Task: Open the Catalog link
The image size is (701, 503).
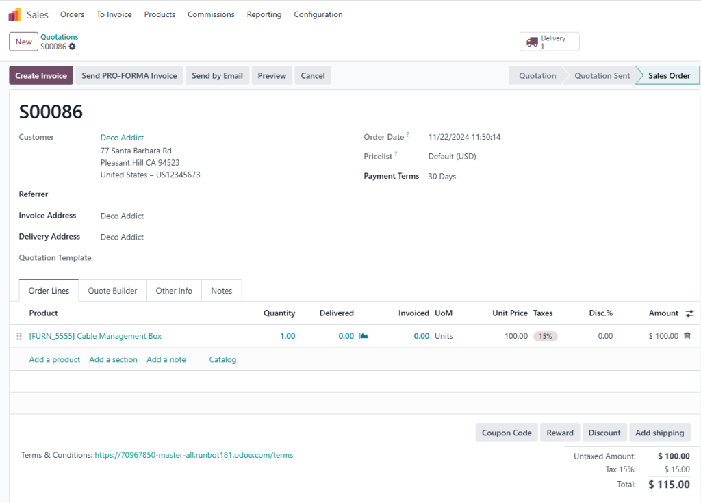Action: tap(222, 359)
